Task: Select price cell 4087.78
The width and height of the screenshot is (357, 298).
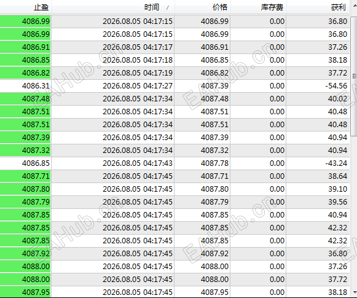Action: click(202, 163)
